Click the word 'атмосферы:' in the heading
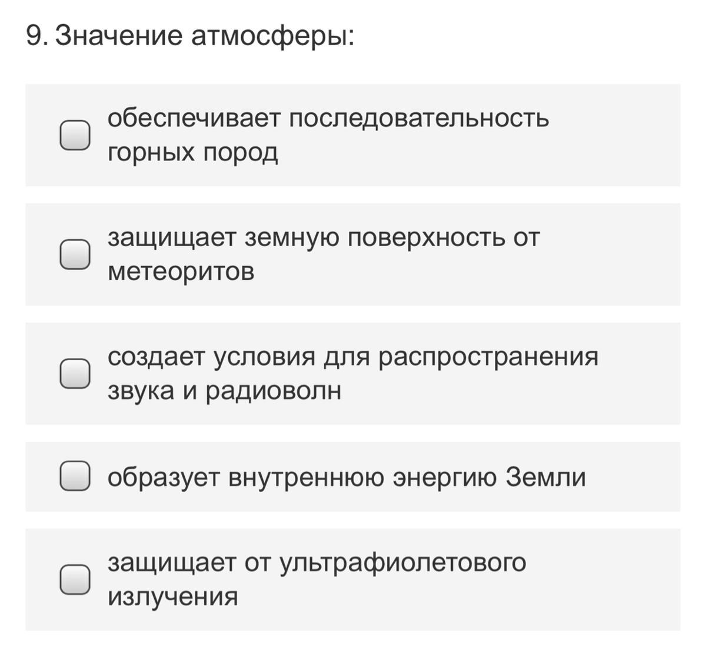The image size is (706, 660). pos(273,36)
